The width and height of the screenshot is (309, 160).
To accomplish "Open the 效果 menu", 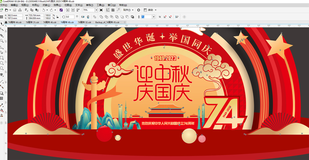I will tap(57, 5).
